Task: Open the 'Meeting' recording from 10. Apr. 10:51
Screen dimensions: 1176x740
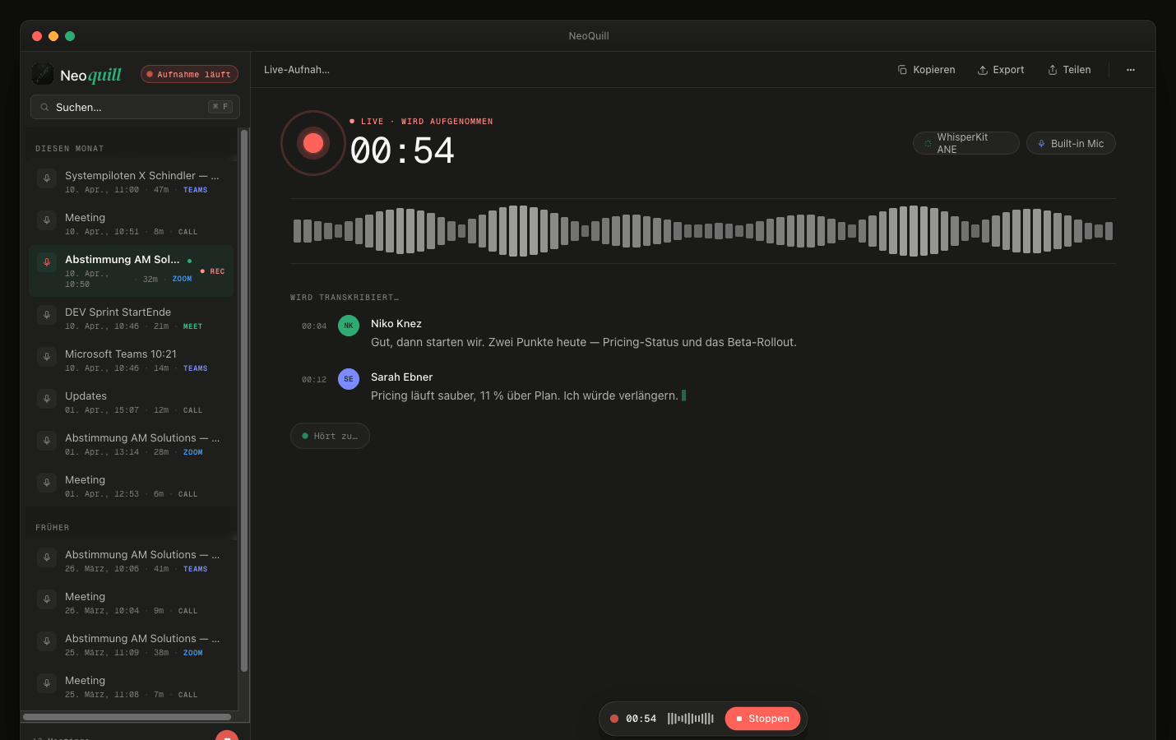Action: 132,224
